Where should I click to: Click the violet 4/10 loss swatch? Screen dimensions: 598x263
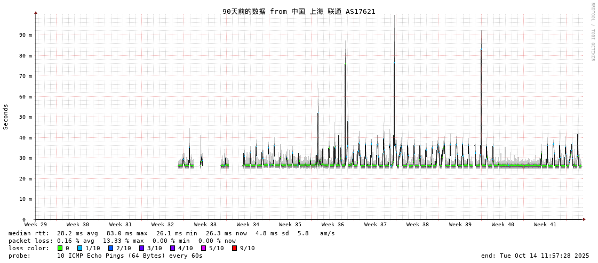tap(173, 248)
